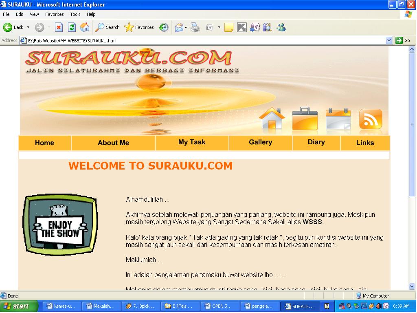Open the View menu

[x=34, y=14]
